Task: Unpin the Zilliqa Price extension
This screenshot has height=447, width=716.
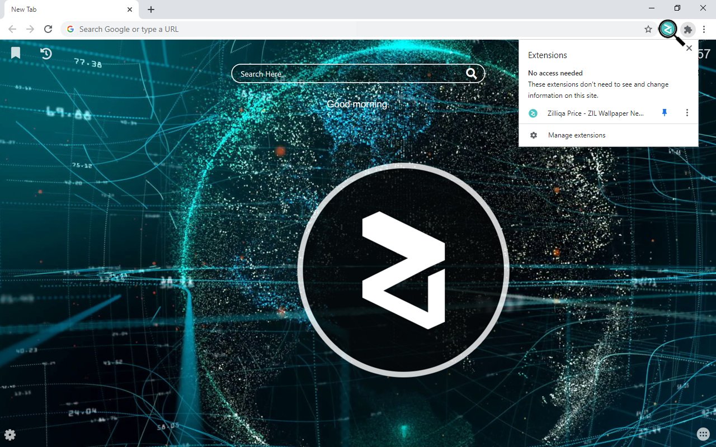Action: (665, 113)
